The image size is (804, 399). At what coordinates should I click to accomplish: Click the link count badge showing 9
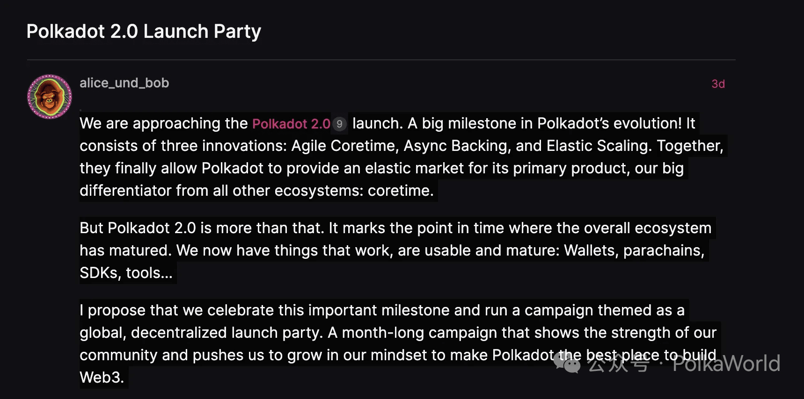(339, 124)
